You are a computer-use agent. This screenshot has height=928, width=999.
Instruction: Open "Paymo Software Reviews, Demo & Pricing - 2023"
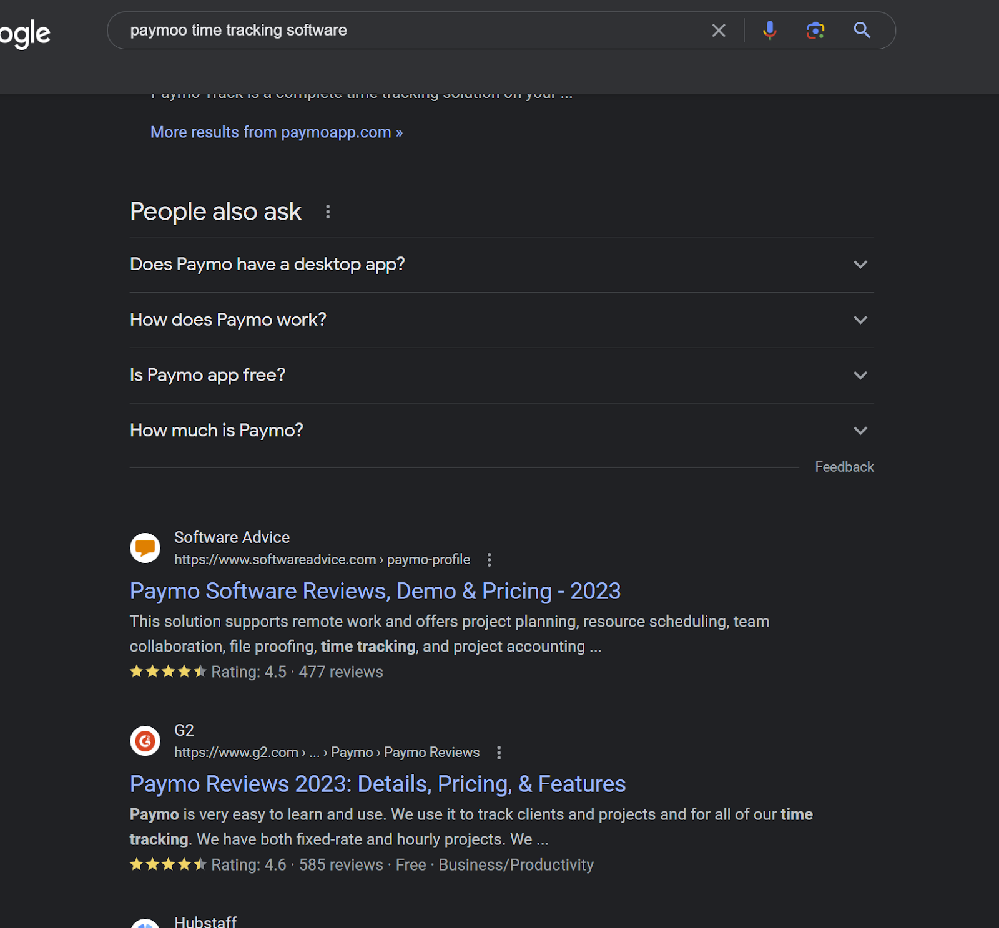(375, 591)
